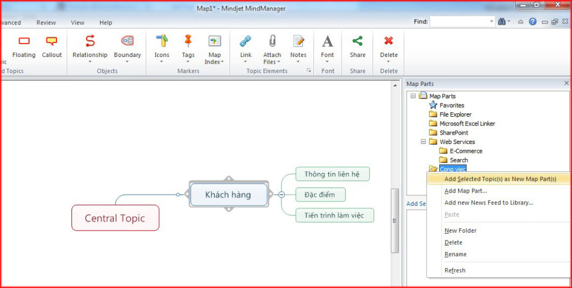Screen dimensions: 572x288
Task: Select the Central Topic node
Action: tap(115, 218)
